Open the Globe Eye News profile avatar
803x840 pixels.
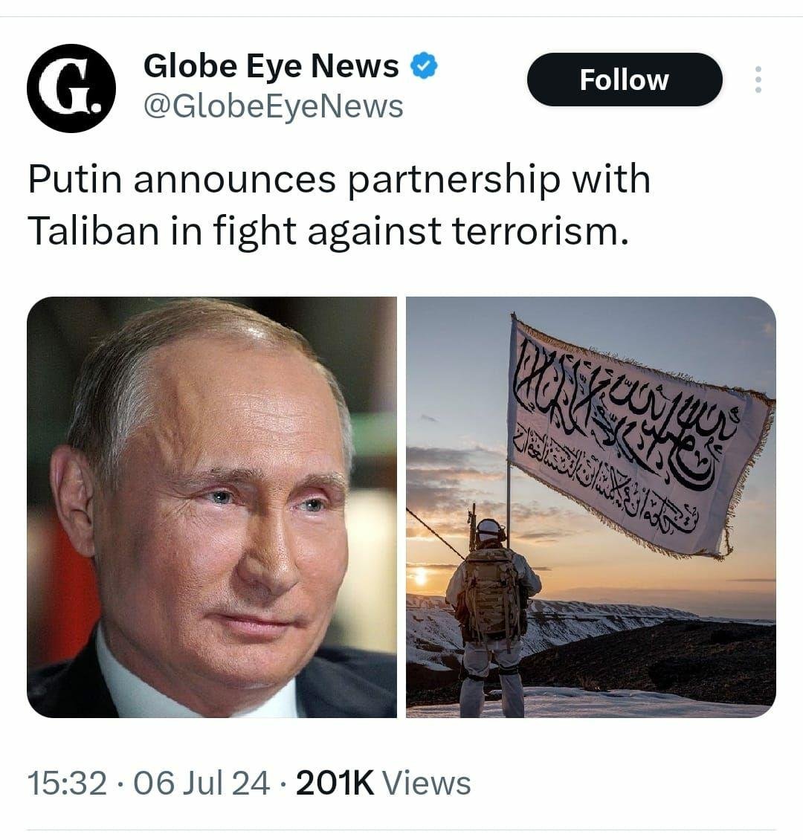(x=71, y=88)
